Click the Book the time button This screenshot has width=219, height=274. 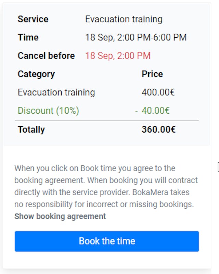(107, 241)
